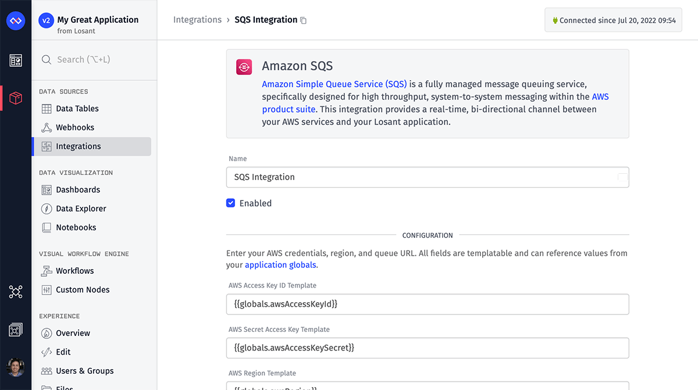Open Dashboards from the left icon rail

click(x=15, y=60)
